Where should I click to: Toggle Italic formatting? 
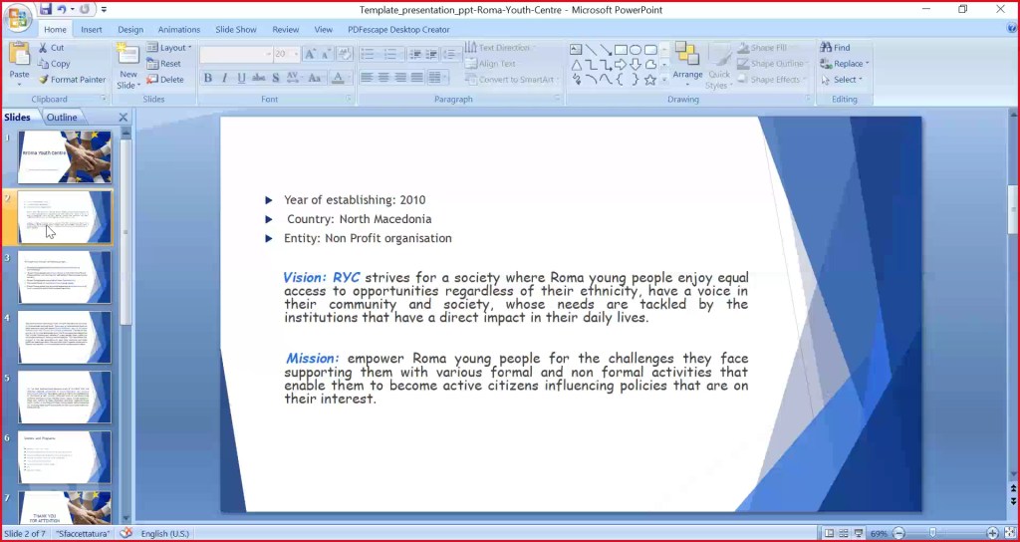[x=225, y=79]
